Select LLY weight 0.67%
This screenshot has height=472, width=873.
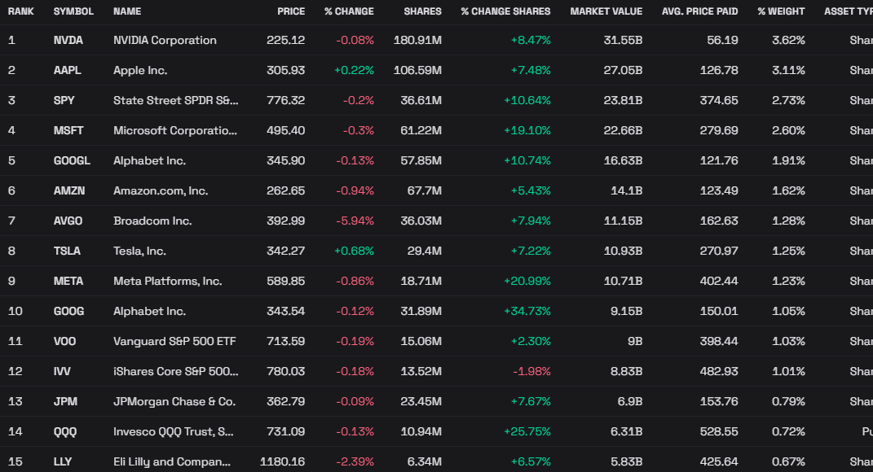(x=788, y=461)
